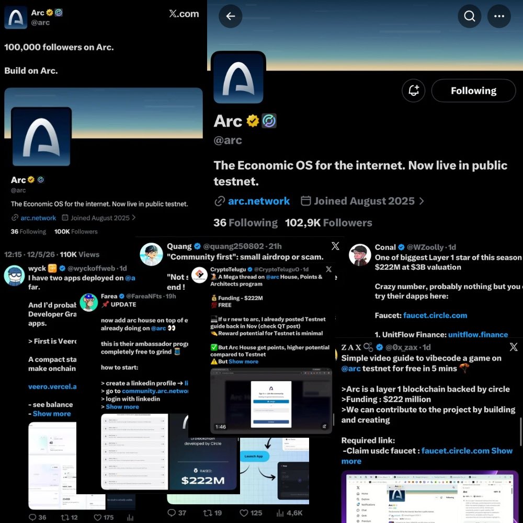Screen dimensions: 523x523
Task: Tap the notification bell icon
Action: point(414,90)
